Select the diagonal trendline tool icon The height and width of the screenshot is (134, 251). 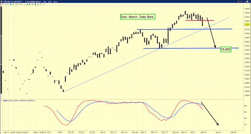pos(41,4)
